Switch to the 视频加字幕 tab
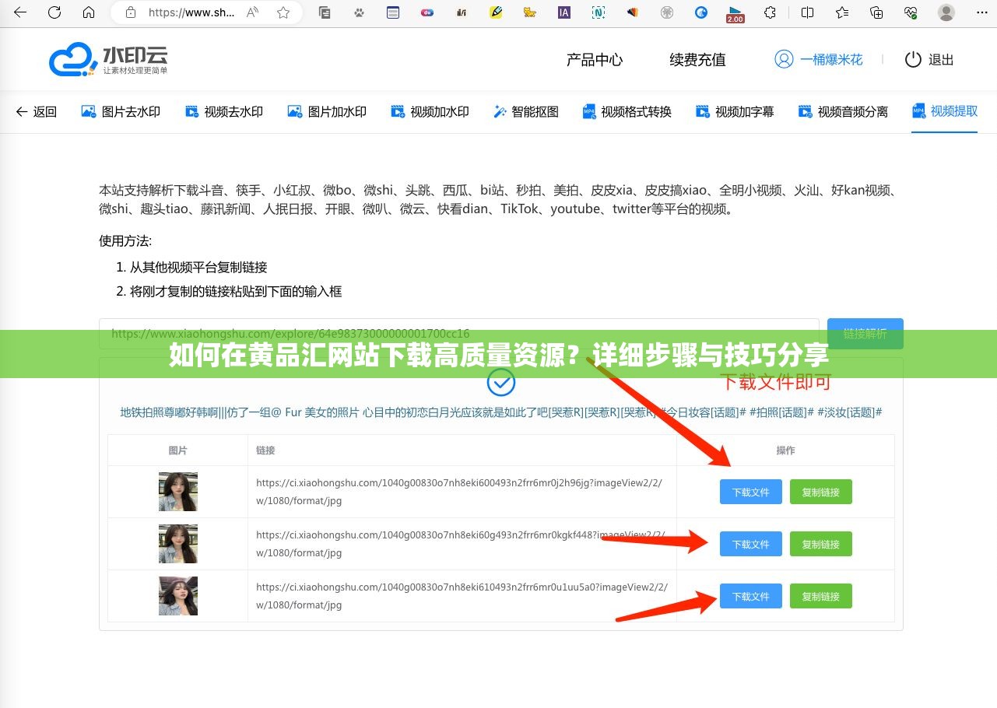This screenshot has width=997, height=708. coord(735,112)
